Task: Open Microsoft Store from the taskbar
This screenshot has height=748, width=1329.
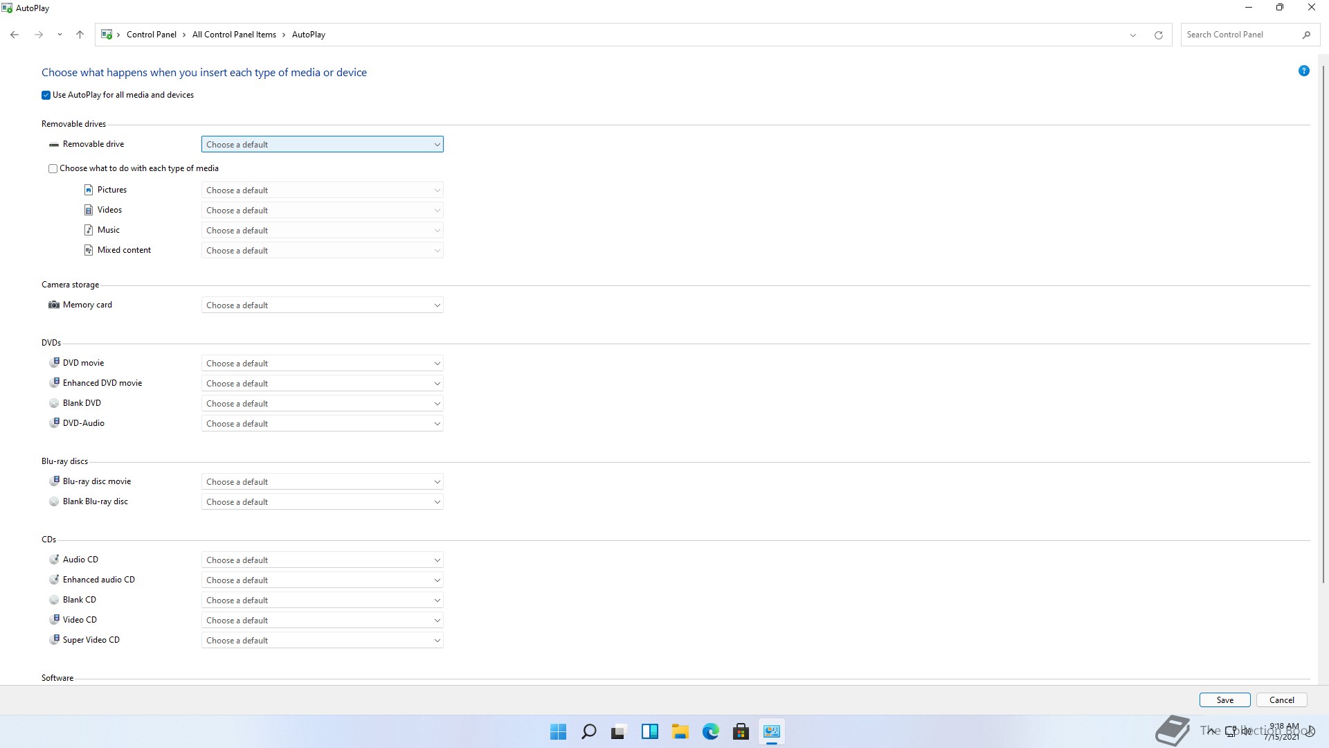Action: coord(741,731)
